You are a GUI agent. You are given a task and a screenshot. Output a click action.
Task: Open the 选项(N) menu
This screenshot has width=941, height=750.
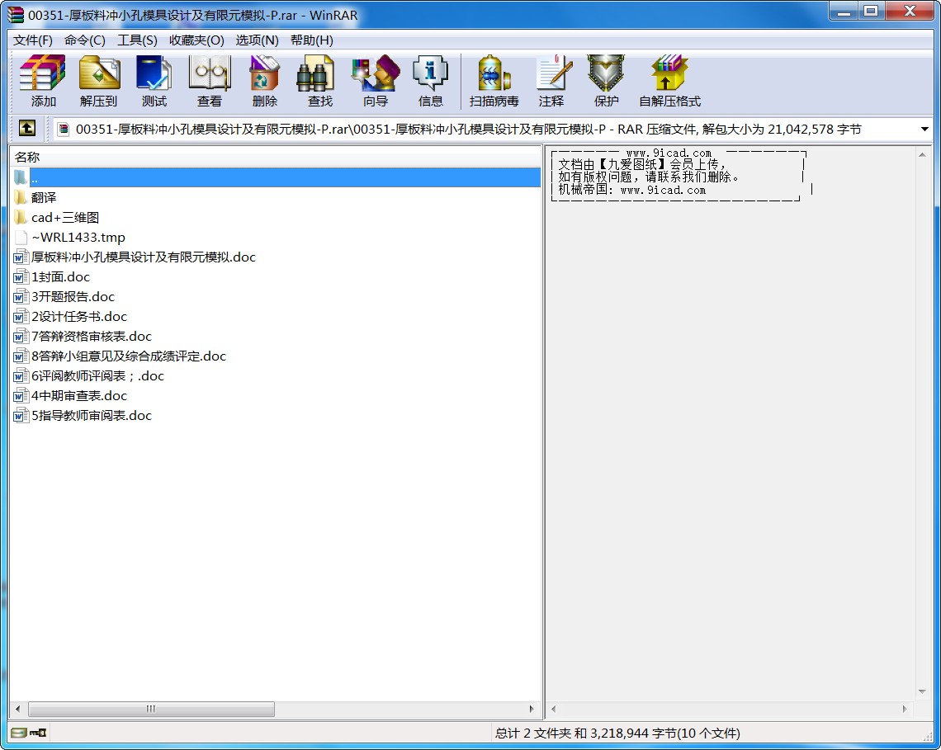tap(257, 40)
